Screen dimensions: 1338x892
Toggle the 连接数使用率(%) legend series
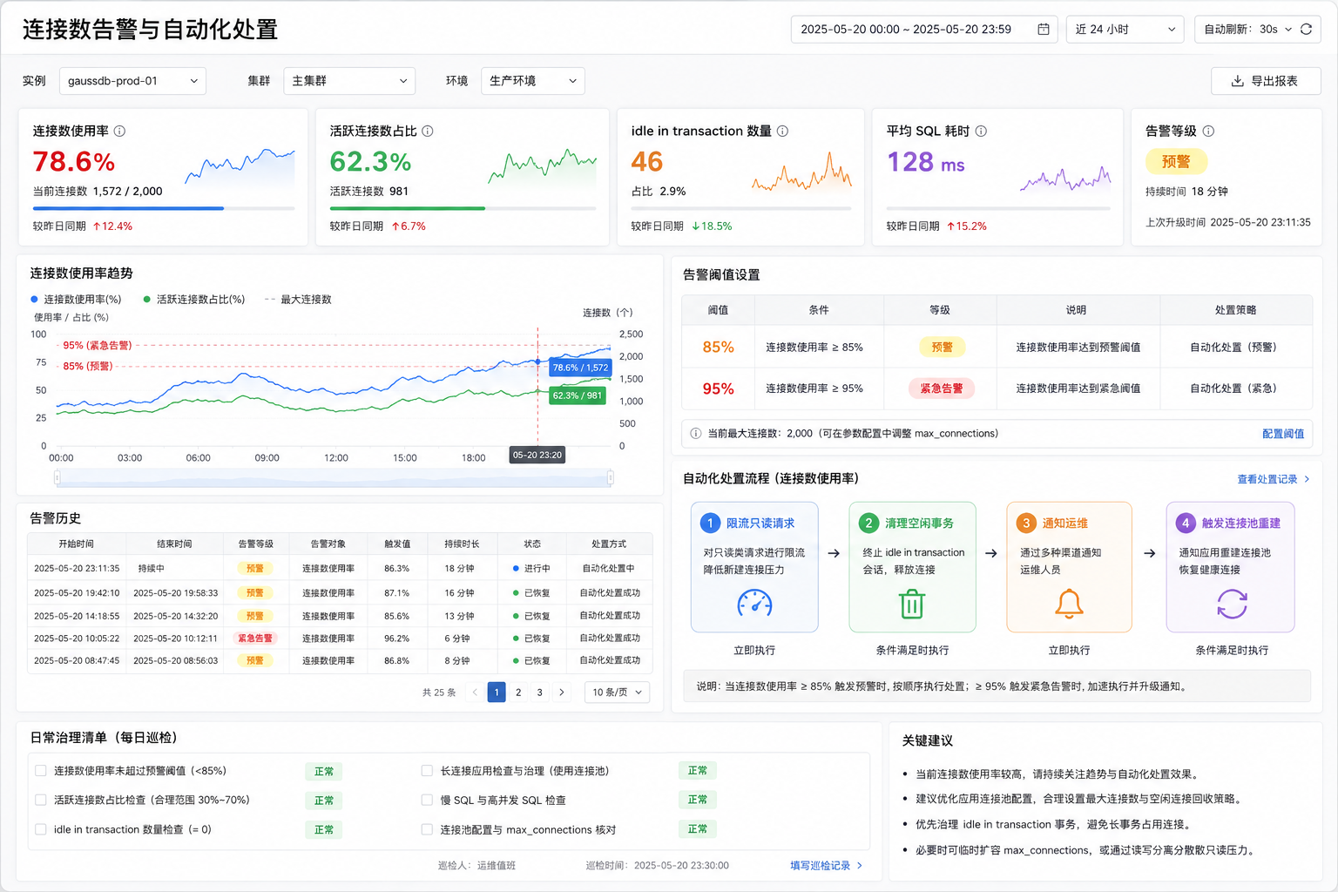coord(77,300)
